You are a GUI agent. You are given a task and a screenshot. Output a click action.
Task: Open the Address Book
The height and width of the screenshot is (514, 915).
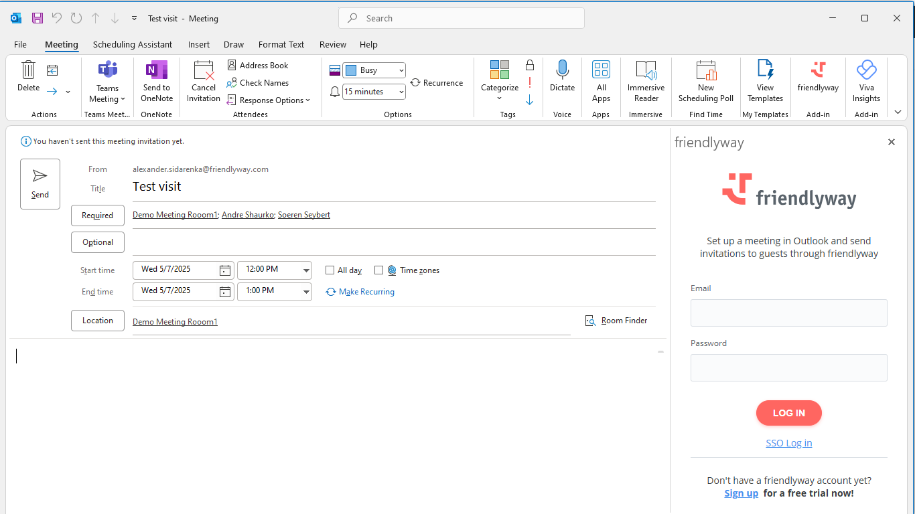pyautogui.click(x=258, y=65)
